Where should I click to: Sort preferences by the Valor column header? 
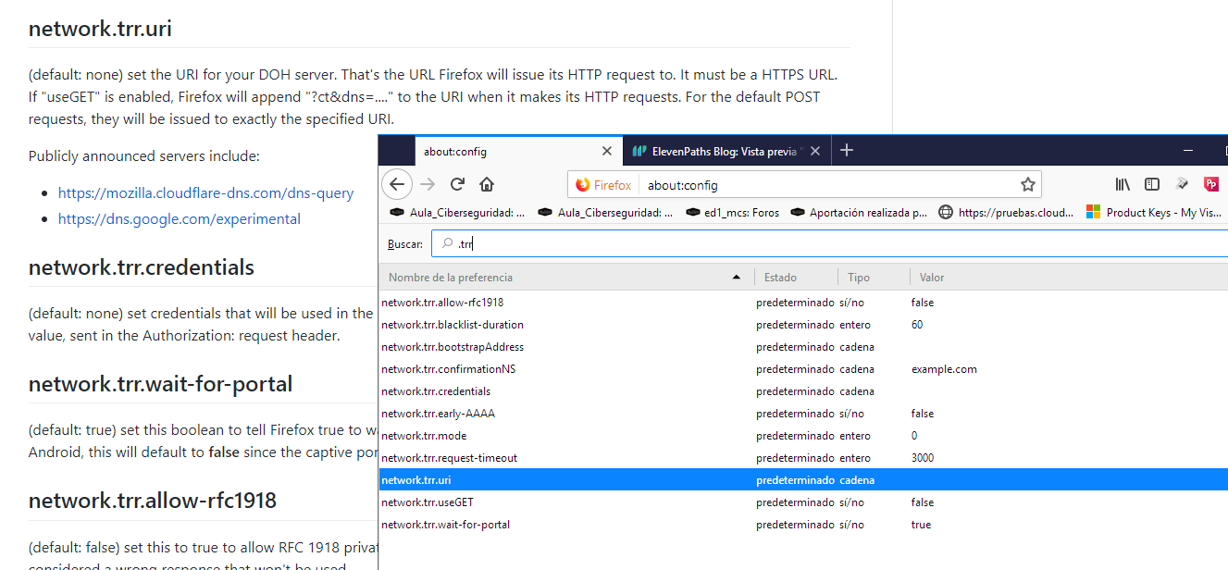pyautogui.click(x=931, y=278)
